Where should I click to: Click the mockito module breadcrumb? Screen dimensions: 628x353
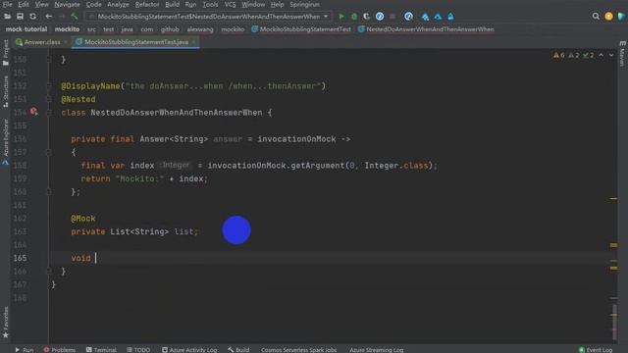pos(67,29)
